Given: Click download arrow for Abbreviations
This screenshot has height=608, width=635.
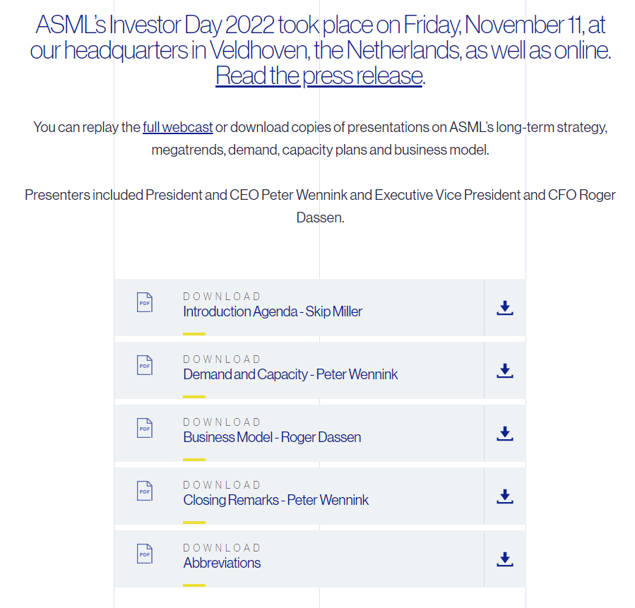Looking at the screenshot, I should coord(504,559).
